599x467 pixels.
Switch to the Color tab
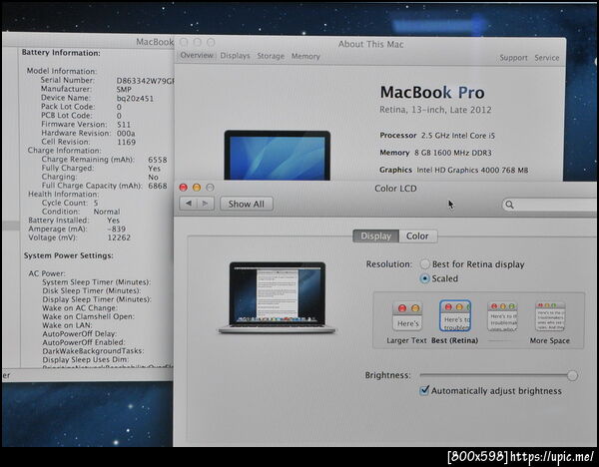coord(417,235)
